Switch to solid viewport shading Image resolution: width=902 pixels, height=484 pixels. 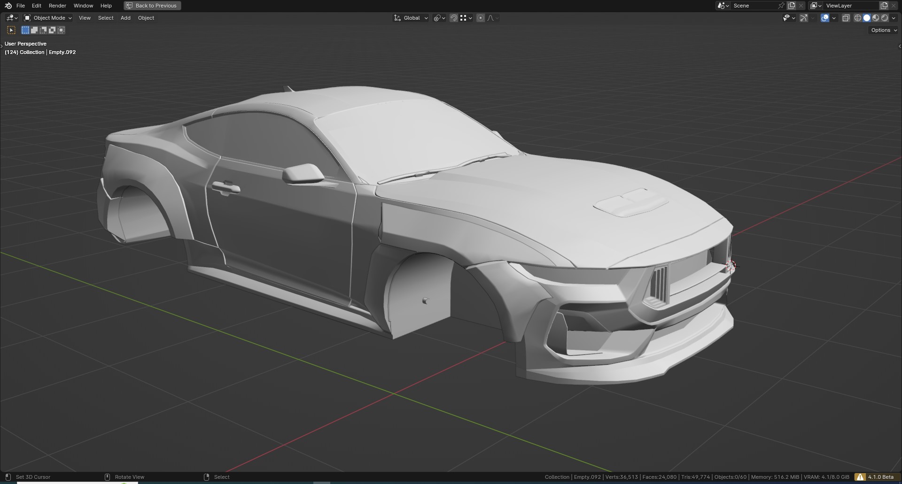(x=867, y=18)
